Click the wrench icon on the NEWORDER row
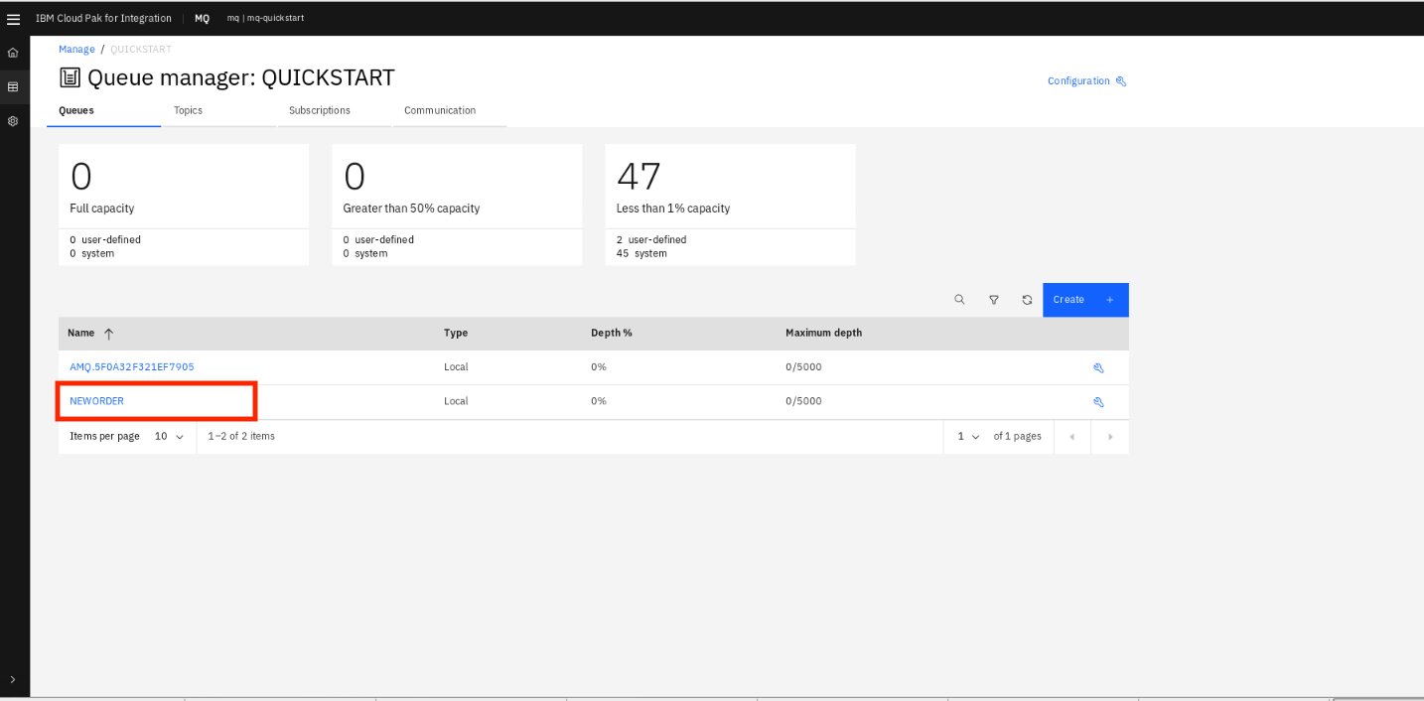Image resolution: width=1424 pixels, height=701 pixels. click(1098, 401)
